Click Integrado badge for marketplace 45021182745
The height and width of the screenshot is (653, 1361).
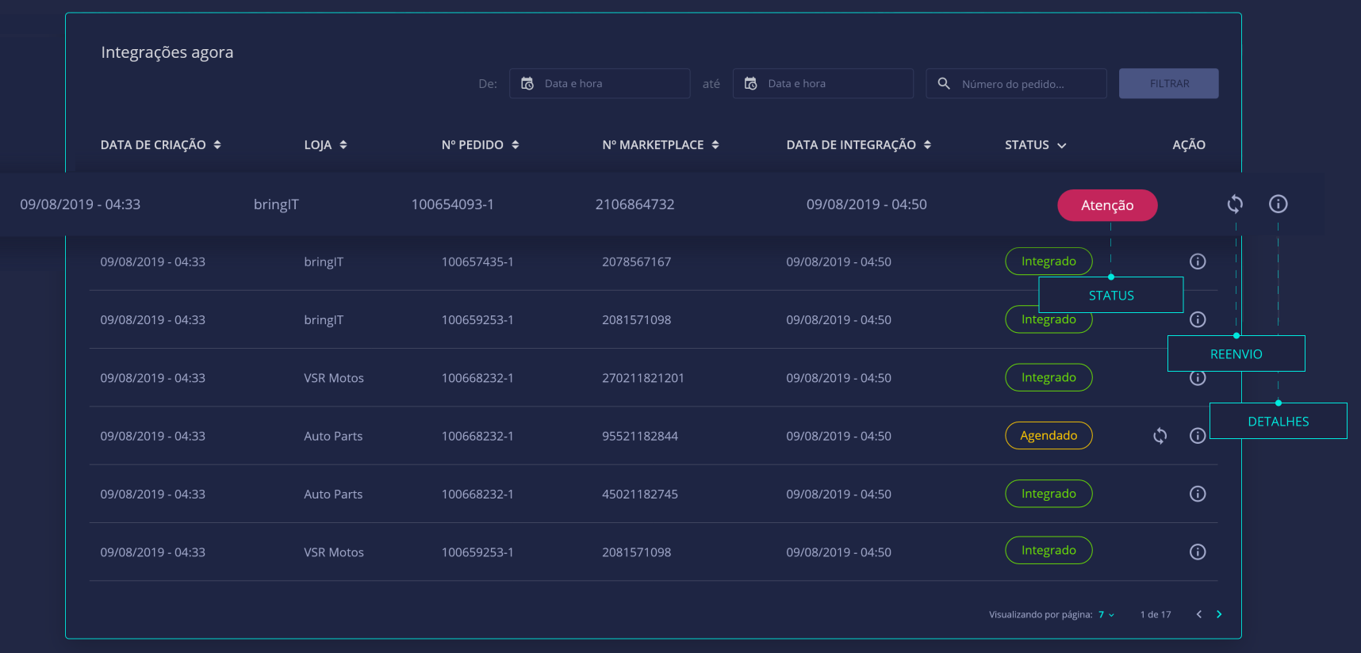click(1049, 494)
